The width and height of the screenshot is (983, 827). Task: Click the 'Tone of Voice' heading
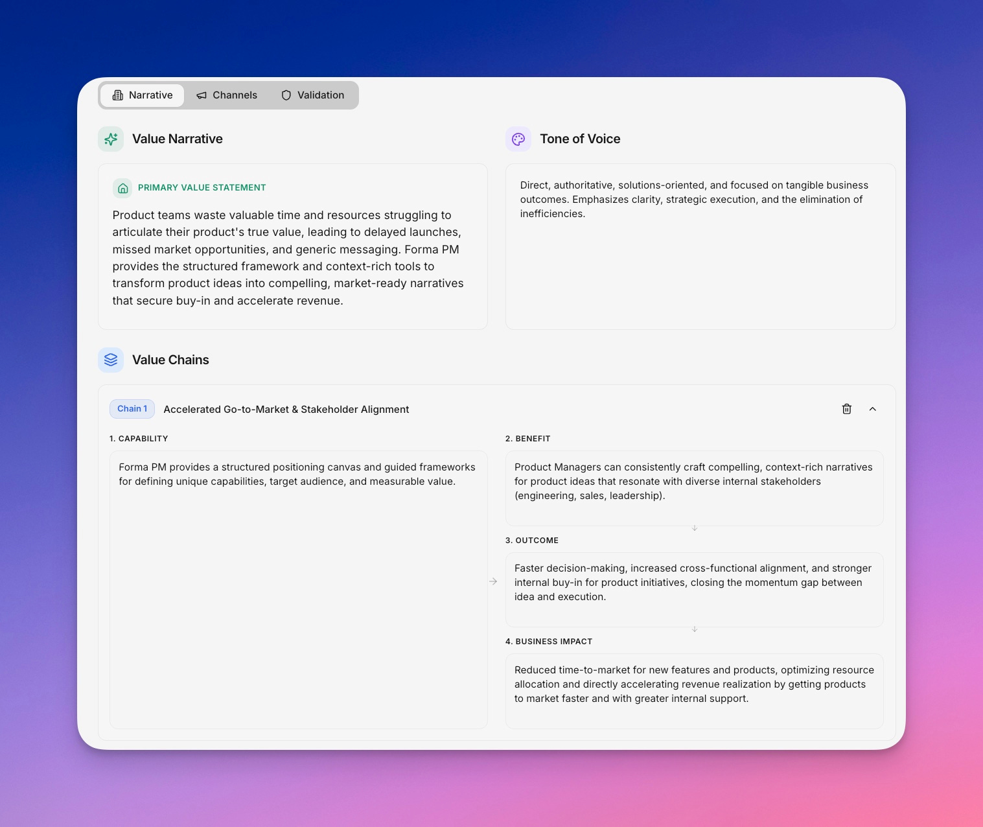coord(580,139)
